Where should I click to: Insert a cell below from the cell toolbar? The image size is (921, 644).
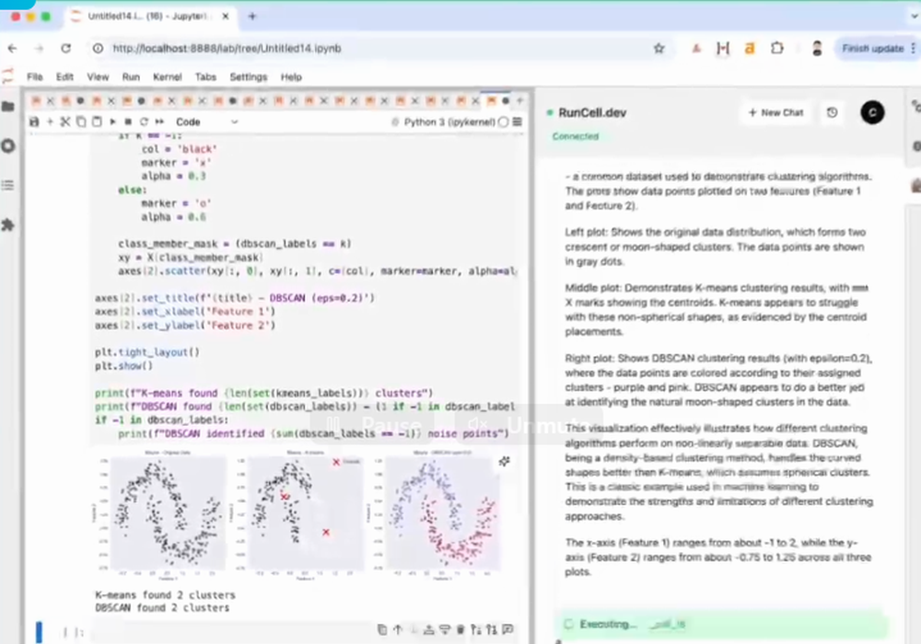coord(445,629)
